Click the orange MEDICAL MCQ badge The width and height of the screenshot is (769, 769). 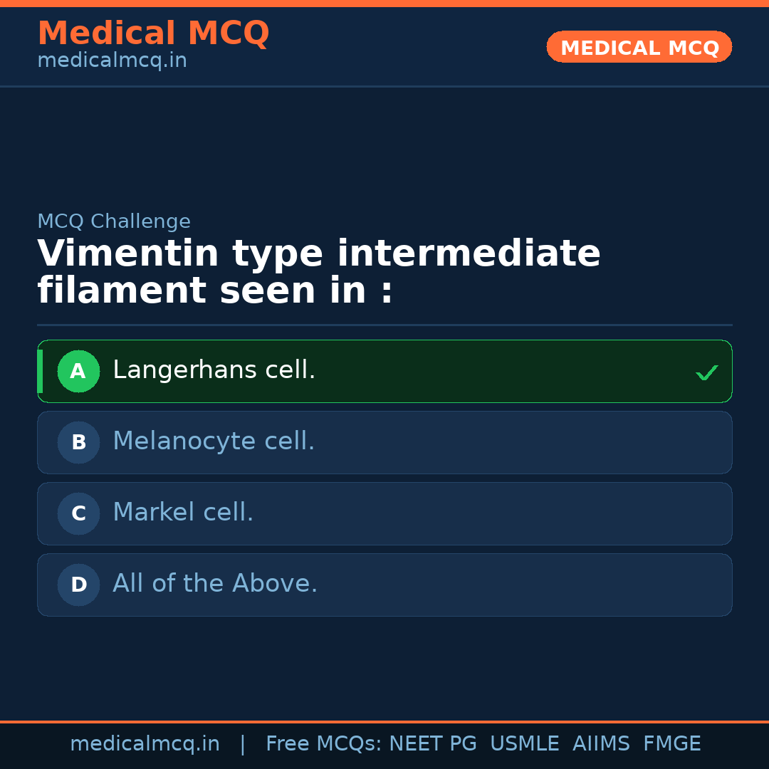pos(639,48)
